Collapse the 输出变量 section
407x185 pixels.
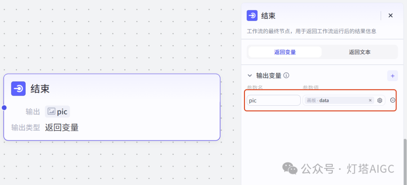click(x=250, y=76)
